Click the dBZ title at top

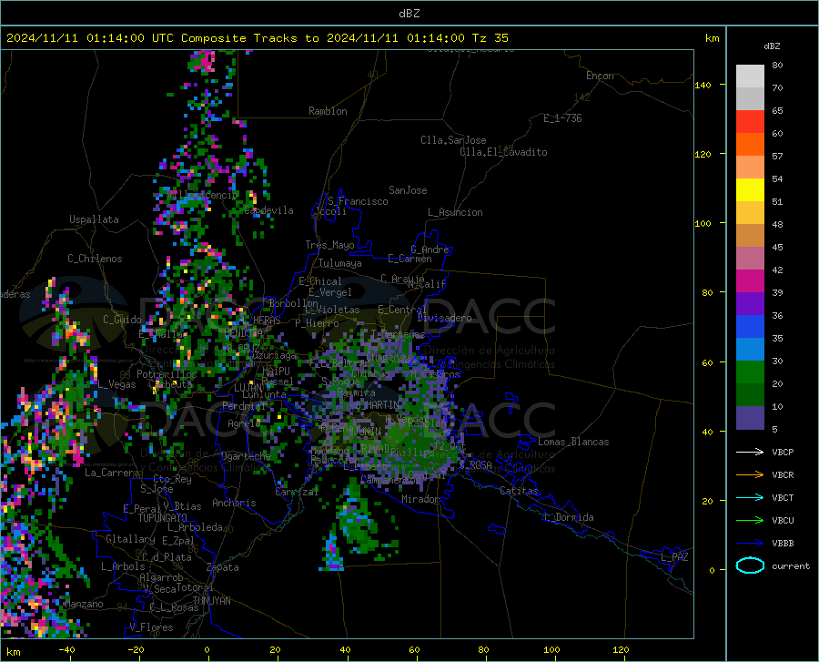coord(409,14)
